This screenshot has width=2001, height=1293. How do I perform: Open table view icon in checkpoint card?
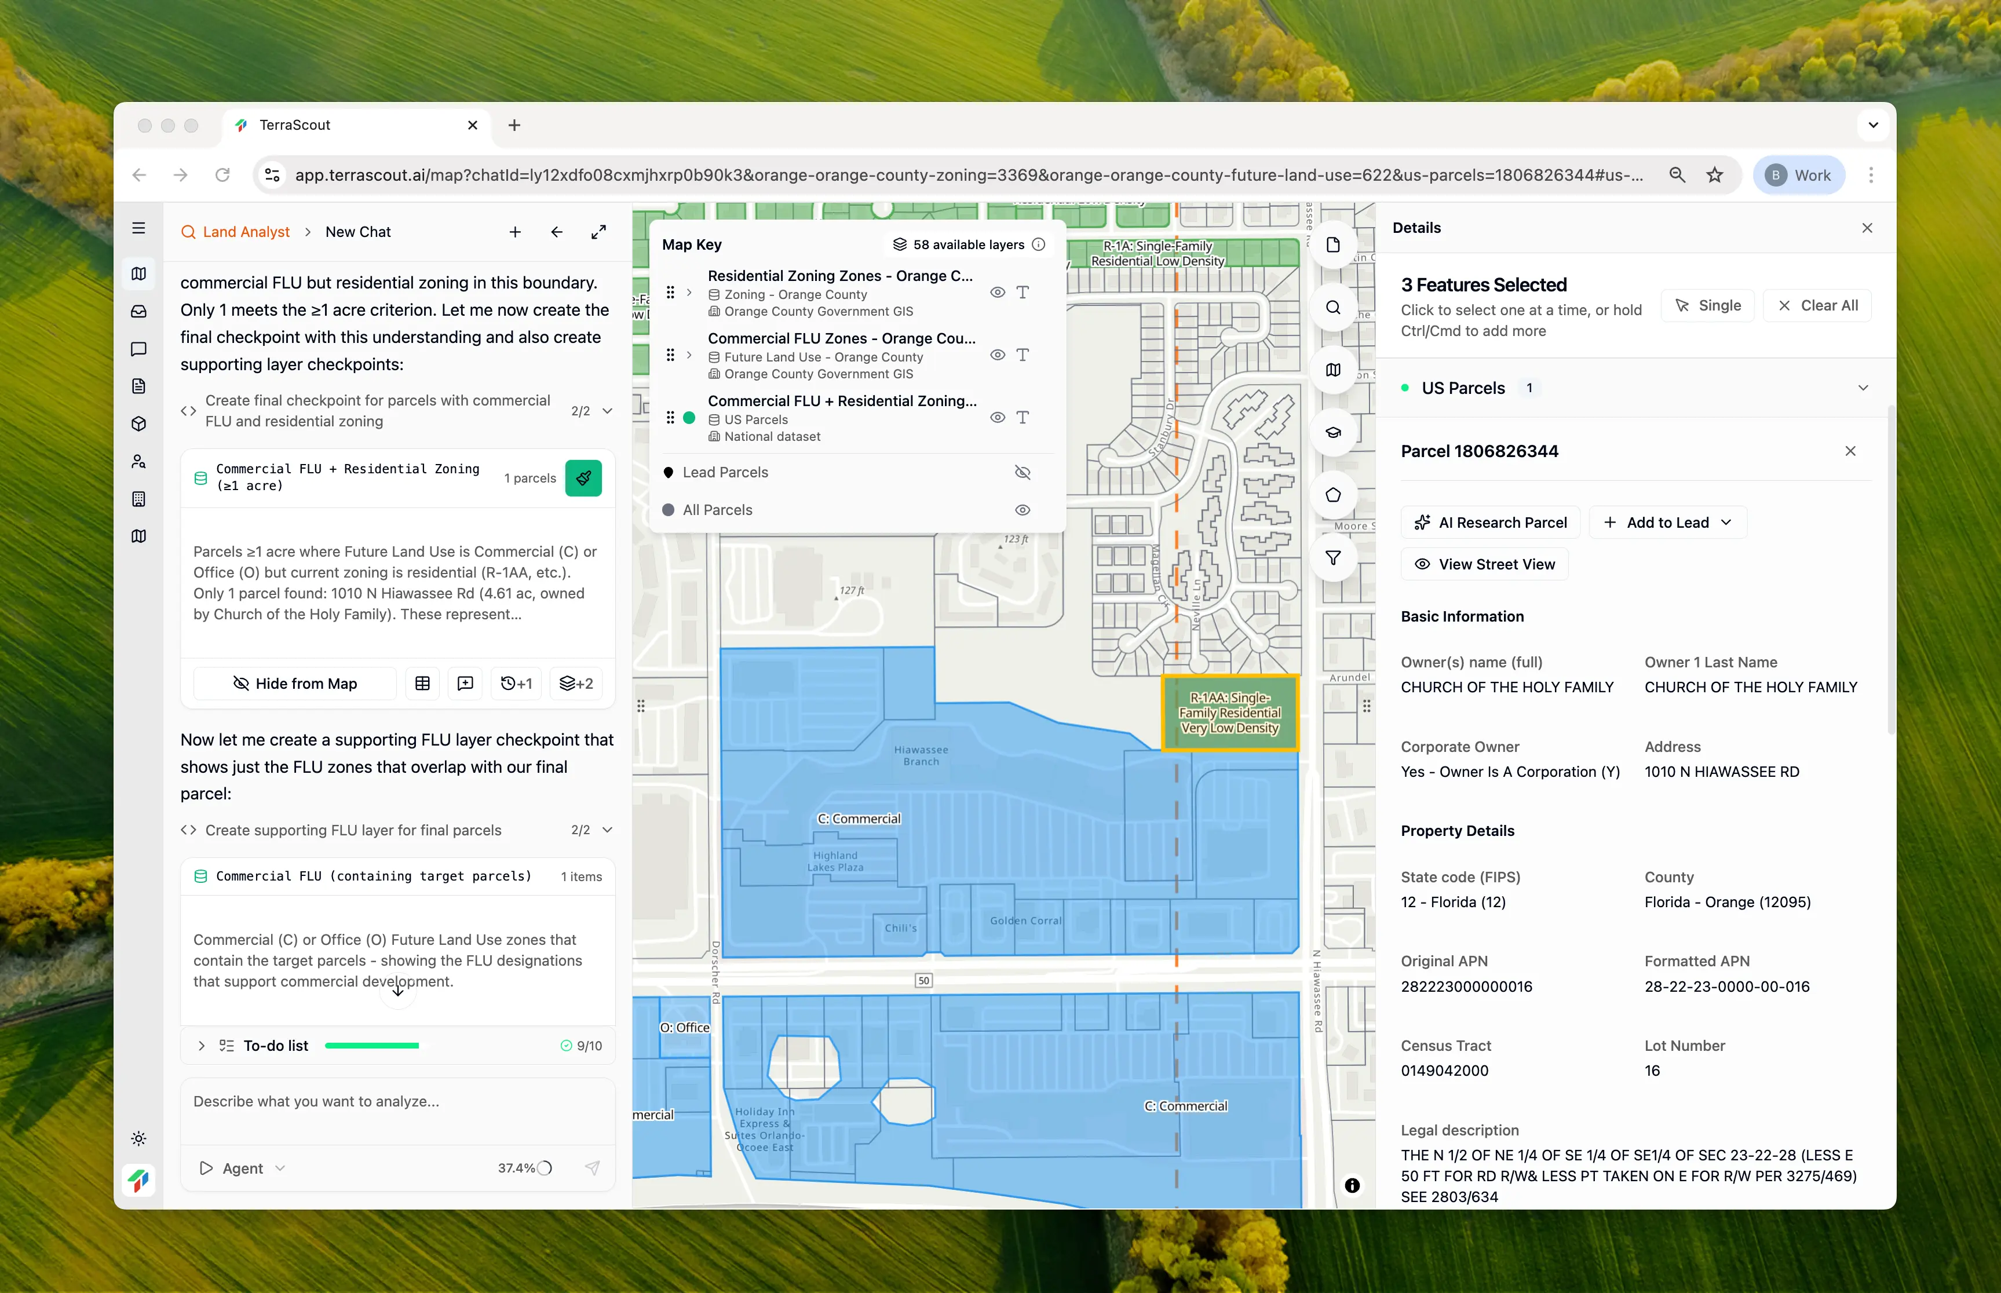[x=422, y=684]
